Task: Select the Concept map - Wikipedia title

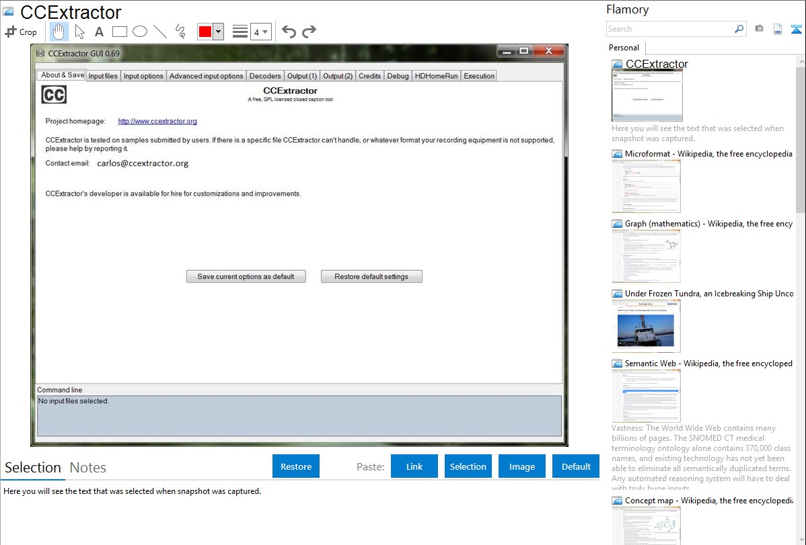Action: tap(709, 500)
